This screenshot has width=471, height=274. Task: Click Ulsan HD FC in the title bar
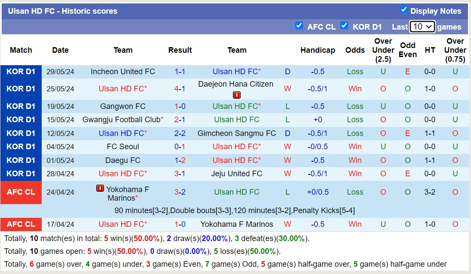pyautogui.click(x=26, y=11)
